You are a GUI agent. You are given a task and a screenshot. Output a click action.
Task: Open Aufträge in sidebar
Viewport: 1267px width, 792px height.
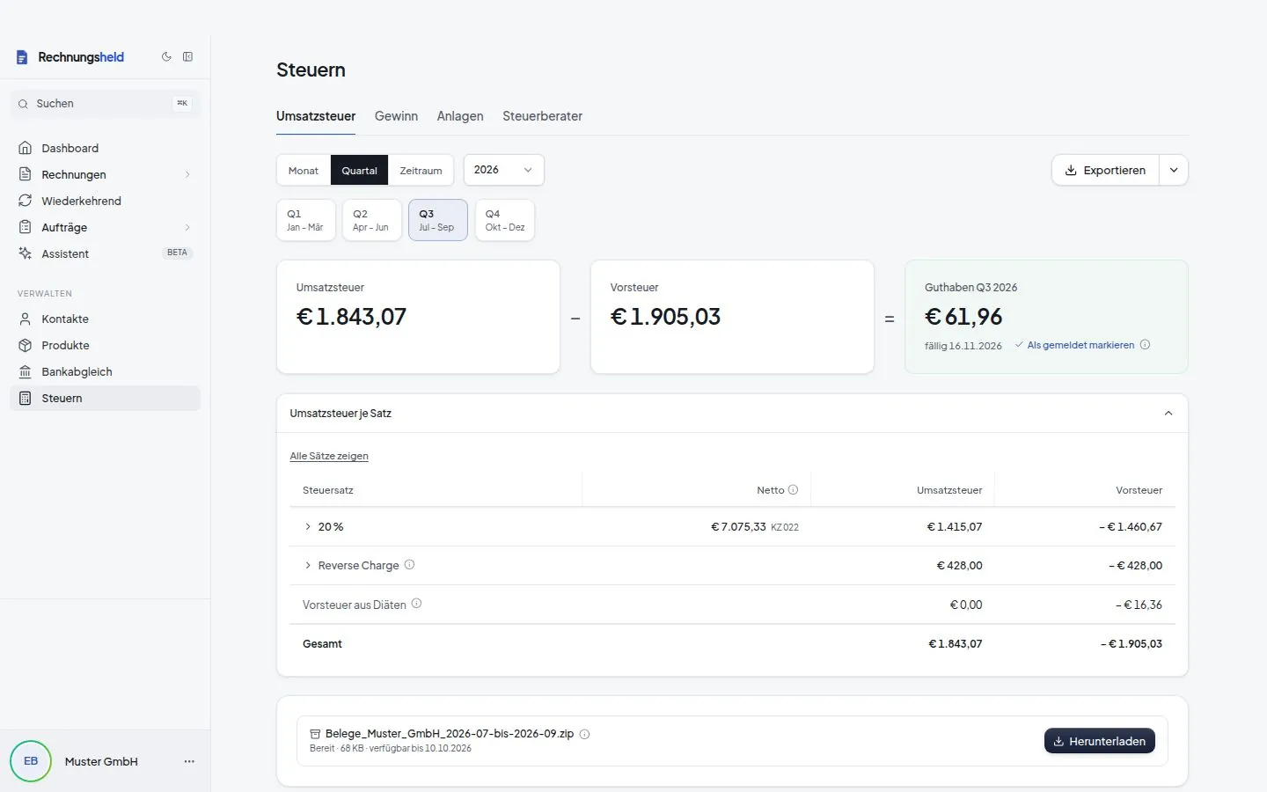point(106,227)
